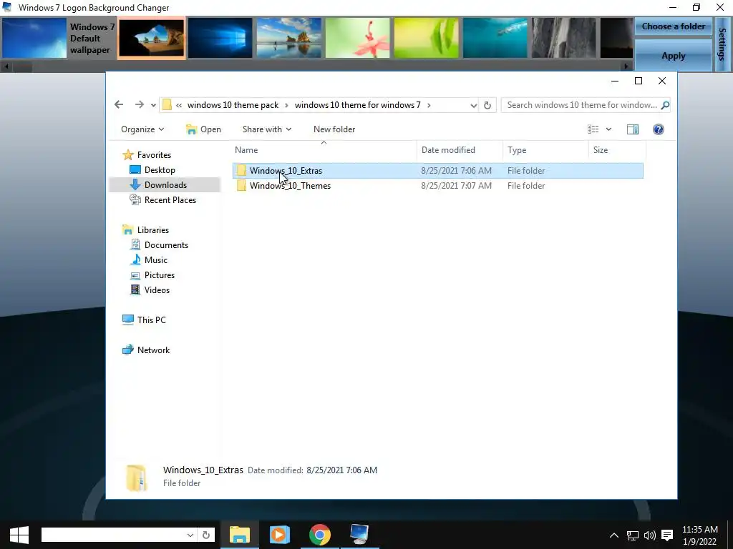733x549 pixels.
Task: Go back with the back arrow
Action: [x=119, y=104]
